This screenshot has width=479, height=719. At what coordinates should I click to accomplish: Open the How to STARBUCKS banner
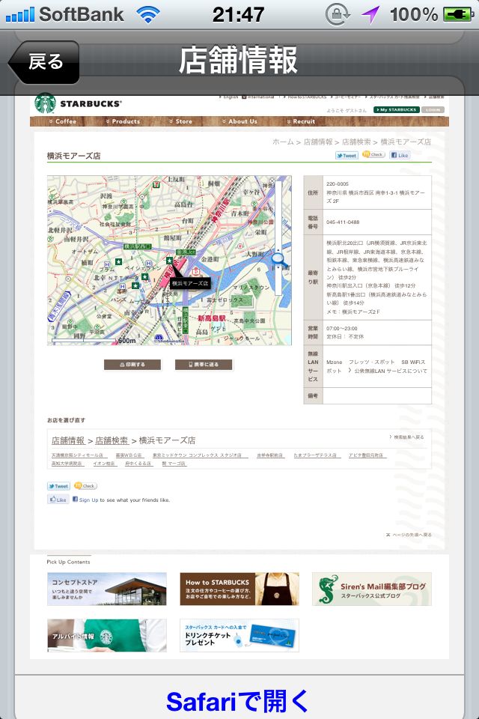239,589
